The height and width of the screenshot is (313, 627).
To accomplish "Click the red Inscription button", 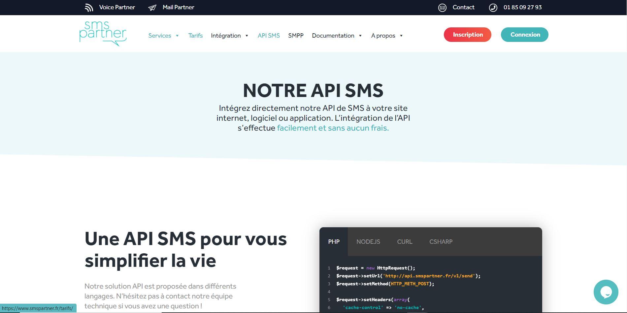I will (x=468, y=35).
